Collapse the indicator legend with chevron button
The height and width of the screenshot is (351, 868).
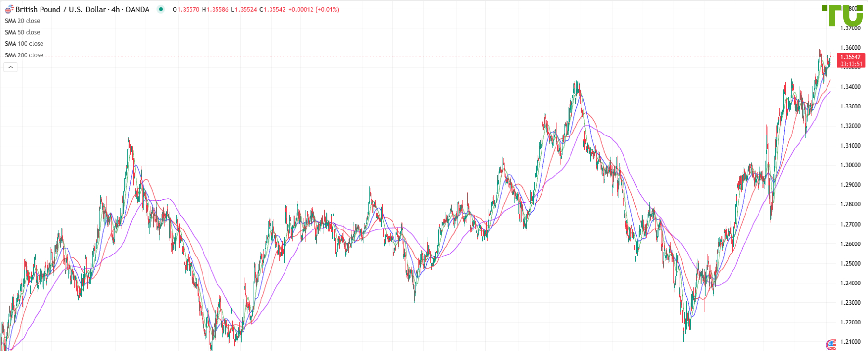click(11, 67)
